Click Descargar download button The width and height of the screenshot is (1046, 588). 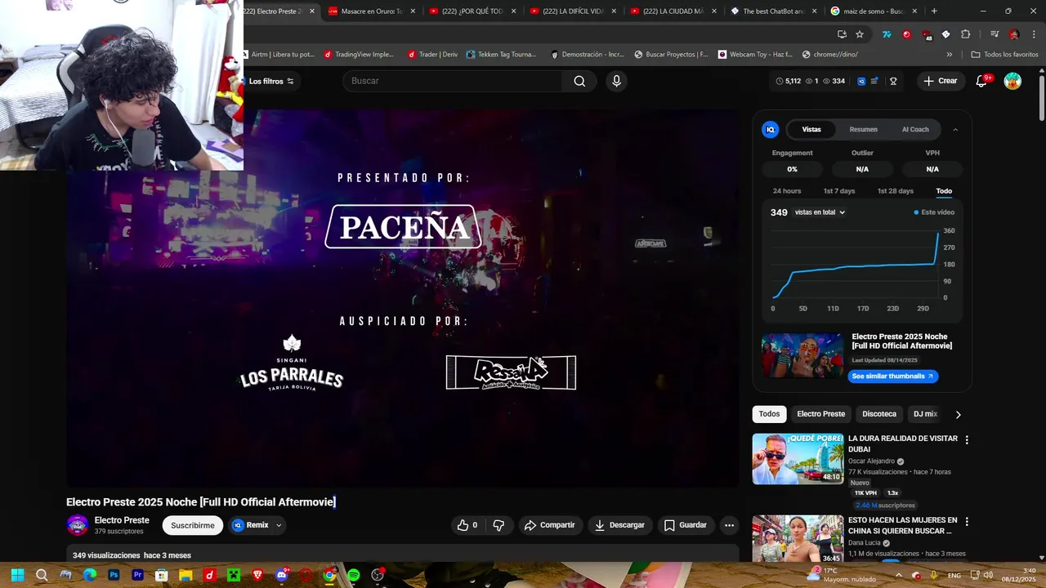click(x=619, y=525)
